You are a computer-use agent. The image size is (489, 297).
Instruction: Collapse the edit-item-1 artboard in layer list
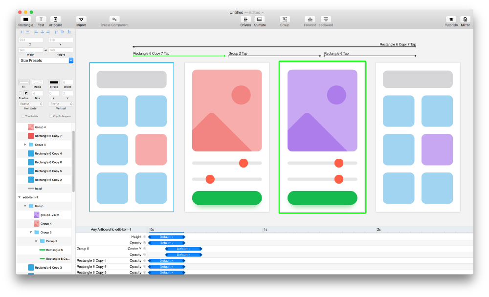click(20, 197)
